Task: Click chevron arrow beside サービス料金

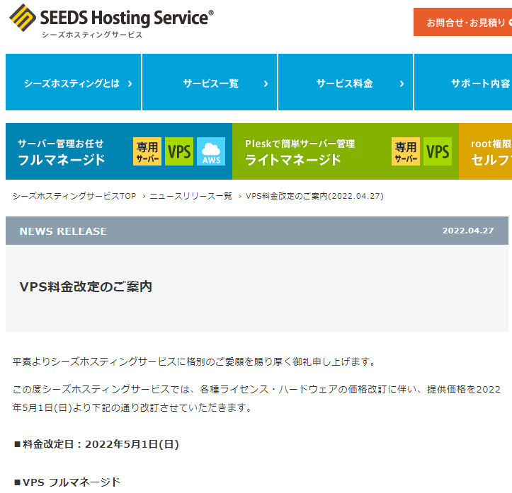Action: pyautogui.click(x=402, y=83)
